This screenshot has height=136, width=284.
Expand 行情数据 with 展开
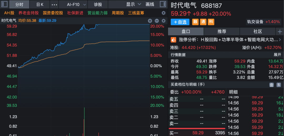277,55
